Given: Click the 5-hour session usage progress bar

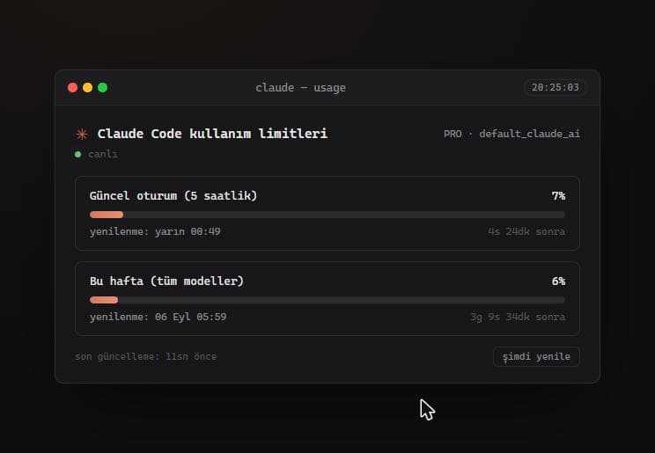Looking at the screenshot, I should [x=327, y=215].
